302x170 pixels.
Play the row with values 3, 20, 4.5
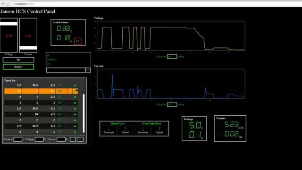point(75,114)
